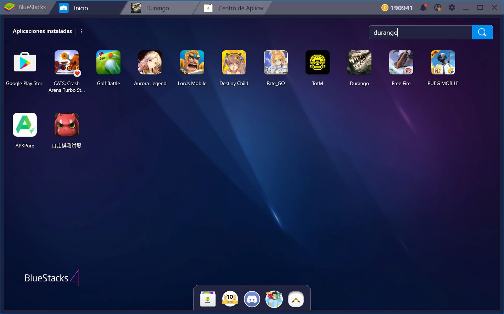Open the Level 10 rewards dock icon
504x314 pixels.
(x=230, y=299)
